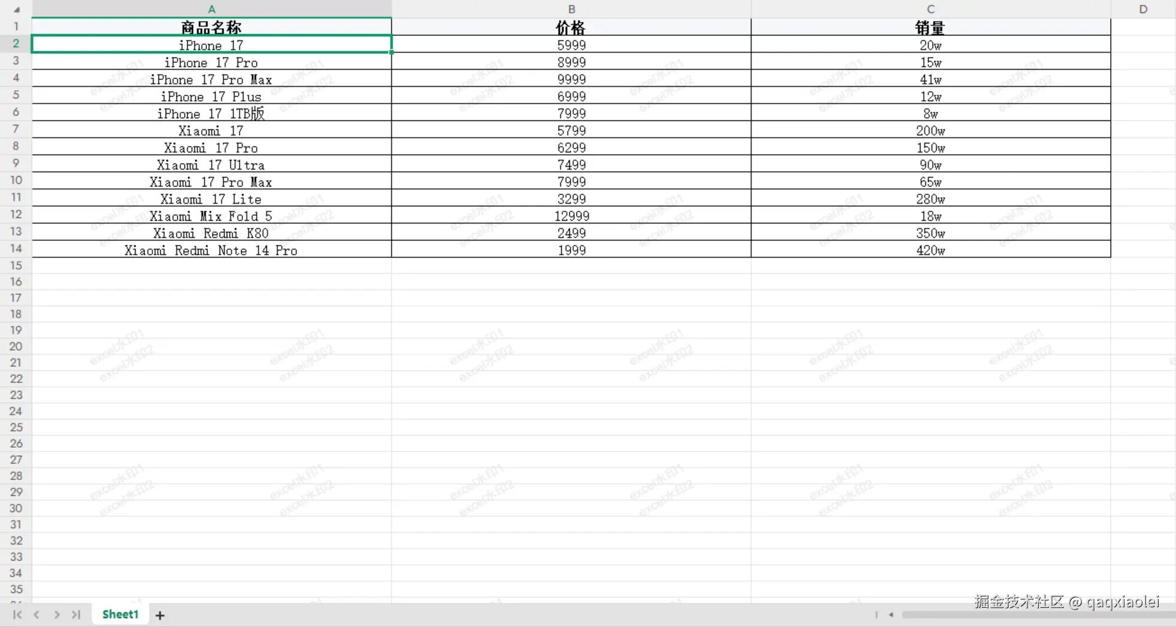Click the 商品名称 header cell

click(212, 27)
